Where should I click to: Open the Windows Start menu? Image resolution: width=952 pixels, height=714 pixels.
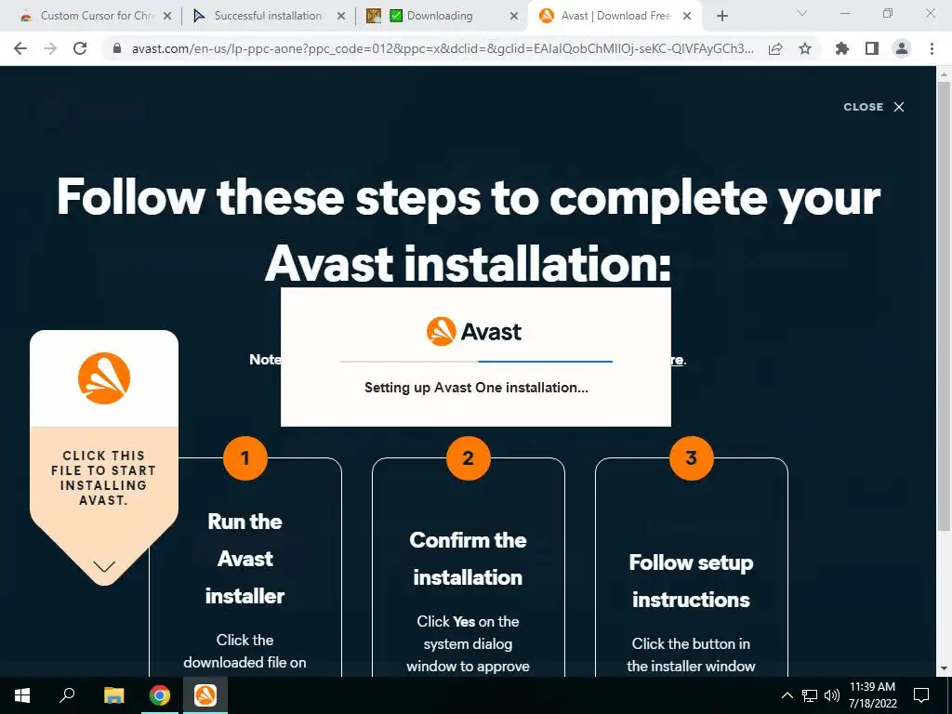(x=22, y=695)
